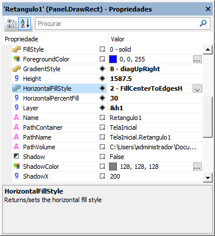Open ShadowColor color picker ellipsis button
The width and height of the screenshot is (215, 236).
[197, 167]
